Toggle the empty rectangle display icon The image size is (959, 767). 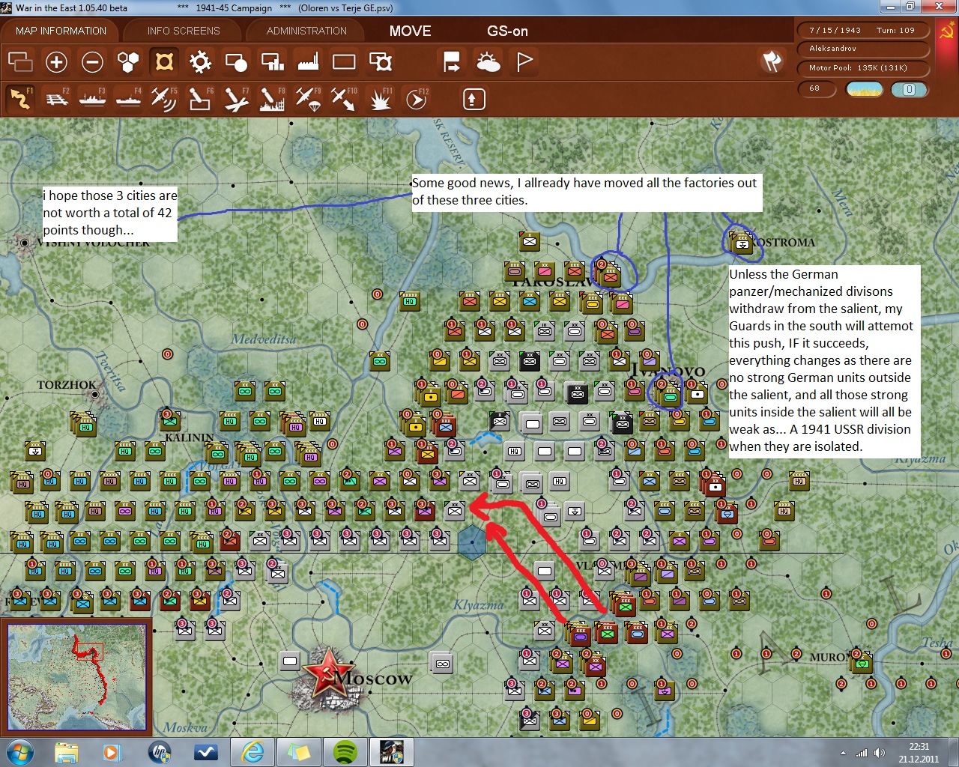pyautogui.click(x=344, y=61)
